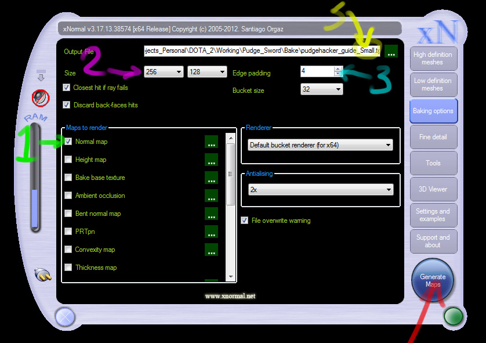Decrease Edge padding with down stepper
This screenshot has width=486, height=343.
tap(338, 74)
